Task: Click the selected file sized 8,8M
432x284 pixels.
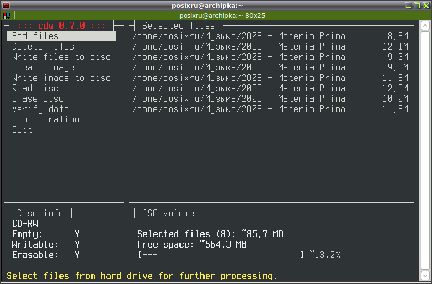Action: pos(270,36)
